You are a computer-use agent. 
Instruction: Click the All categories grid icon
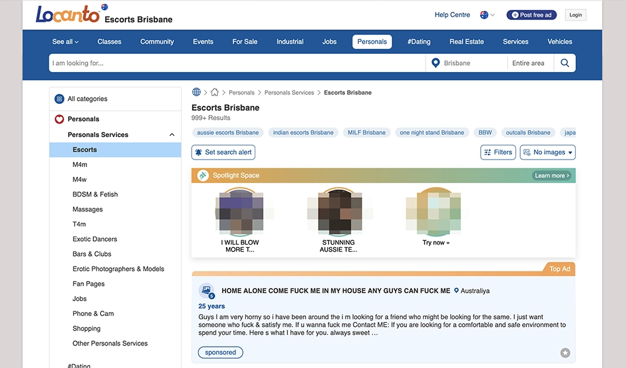point(59,99)
